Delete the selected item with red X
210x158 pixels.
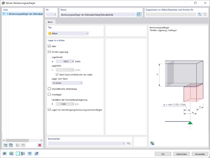[x=40, y=145]
